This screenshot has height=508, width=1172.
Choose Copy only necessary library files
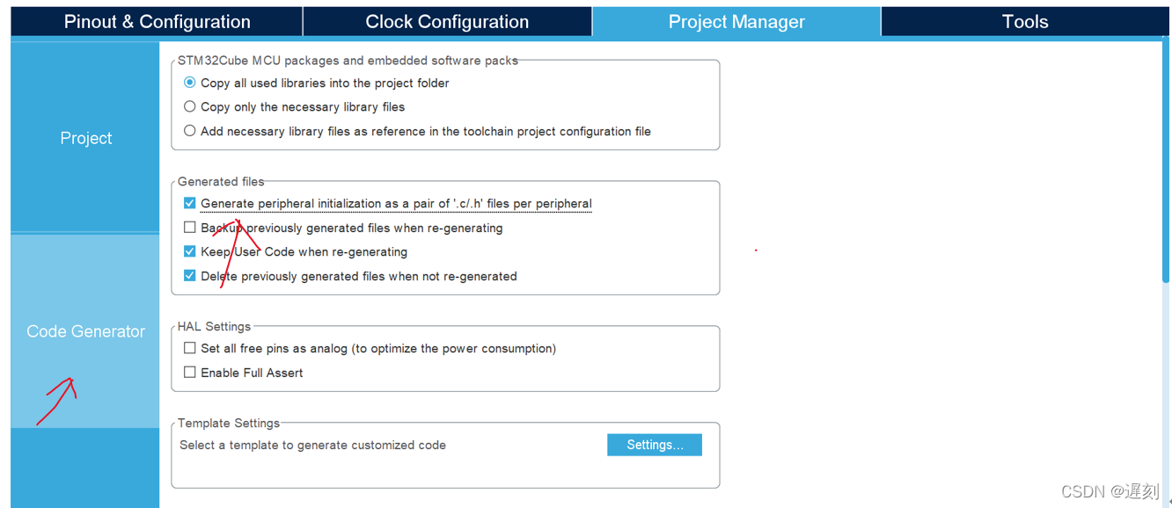coord(189,106)
